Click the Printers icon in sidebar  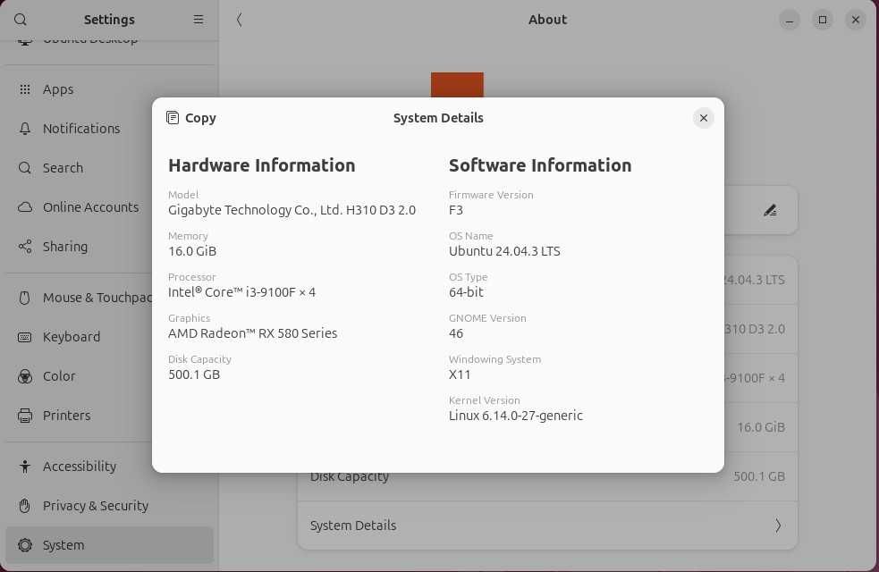[x=25, y=415]
